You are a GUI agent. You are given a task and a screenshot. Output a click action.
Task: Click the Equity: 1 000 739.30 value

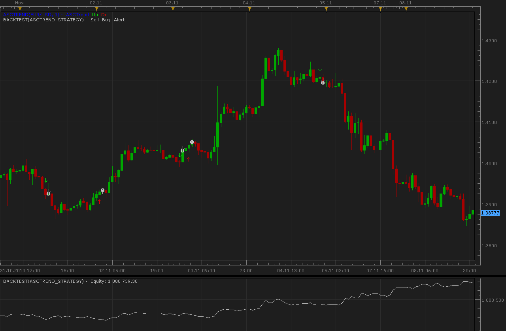coord(114,281)
